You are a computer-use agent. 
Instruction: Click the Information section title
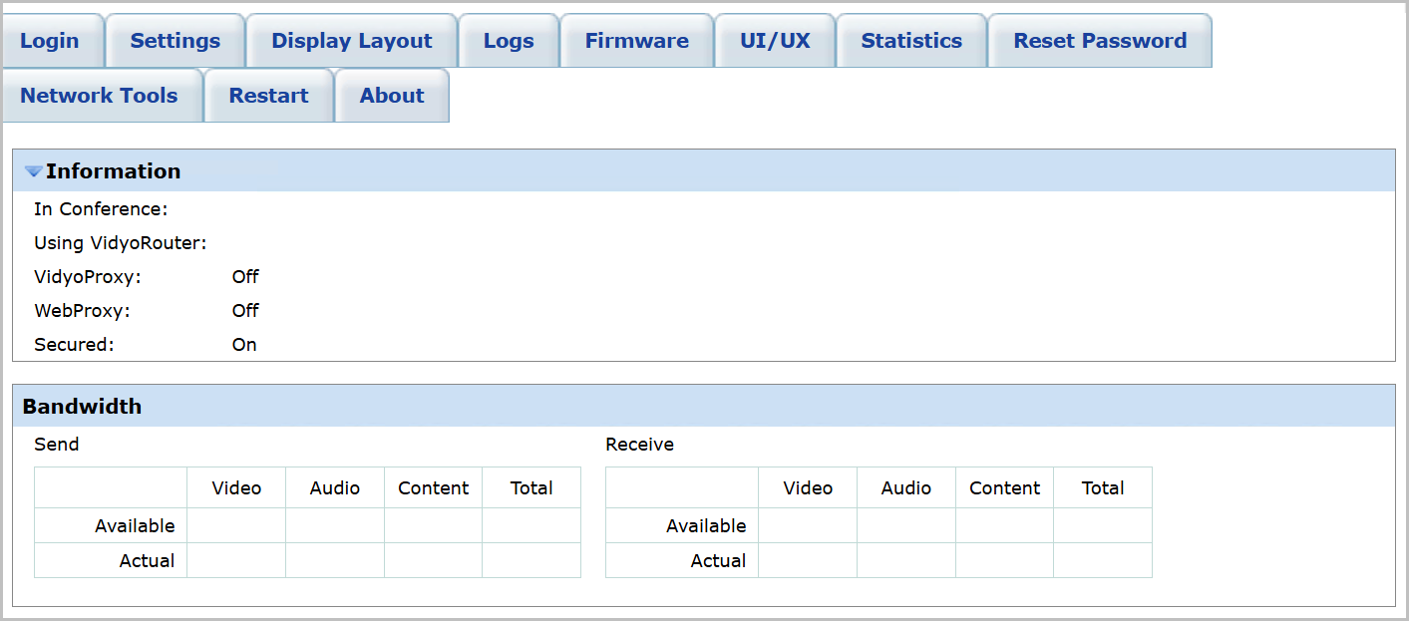tap(114, 171)
